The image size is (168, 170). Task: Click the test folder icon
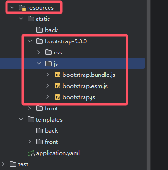click(x=13, y=164)
